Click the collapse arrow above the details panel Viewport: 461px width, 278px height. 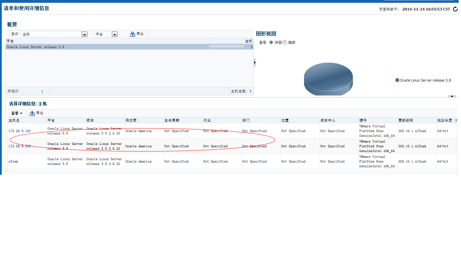452,97
